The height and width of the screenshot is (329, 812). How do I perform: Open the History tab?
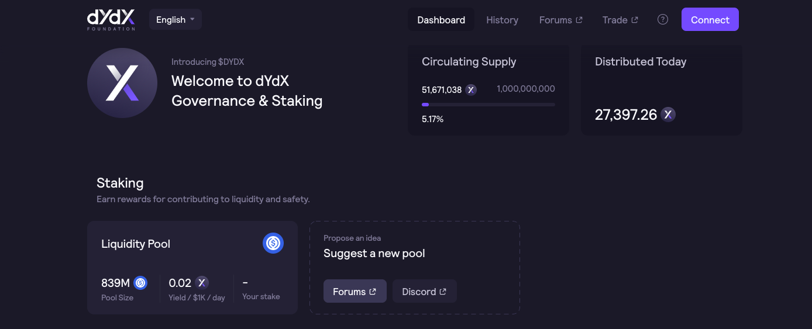[x=502, y=20]
